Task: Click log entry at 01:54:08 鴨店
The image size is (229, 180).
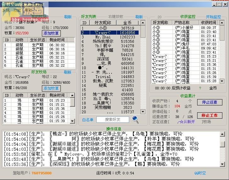Action: (x=93, y=134)
